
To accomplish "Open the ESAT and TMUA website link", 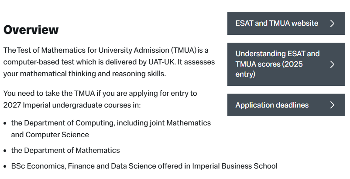I will coord(277,24).
